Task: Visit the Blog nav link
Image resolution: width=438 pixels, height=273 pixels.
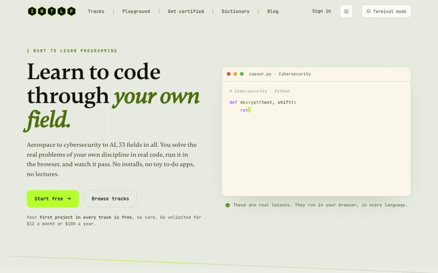Action: point(273,11)
